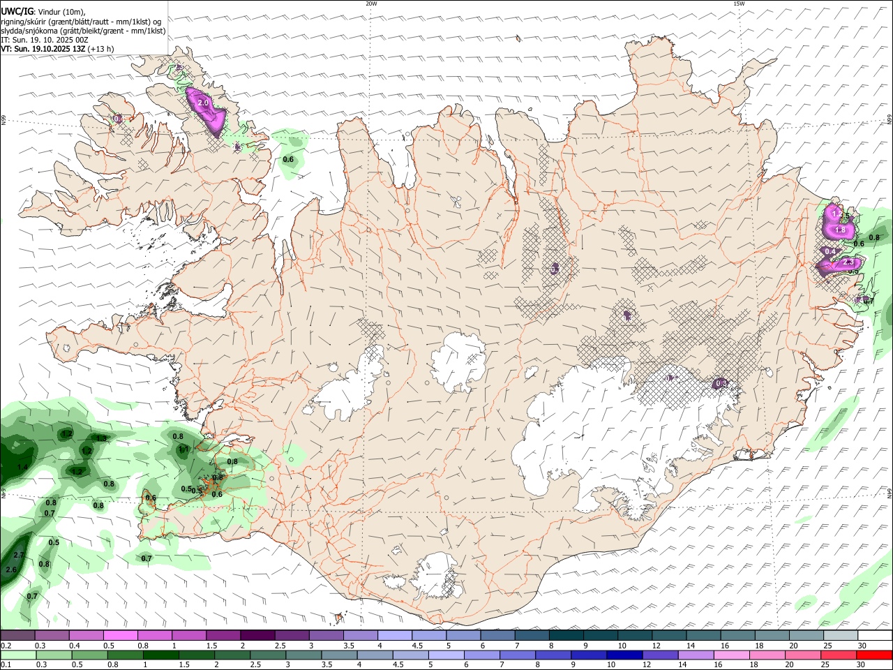Click the bright pink 0.5 swatch in top legend row
This screenshot has width=893, height=670.
coord(121,636)
